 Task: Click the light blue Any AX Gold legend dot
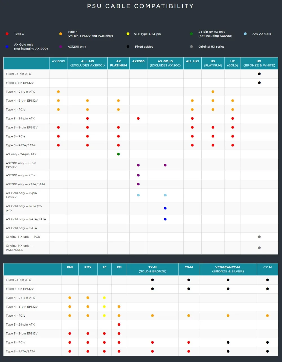pos(245,34)
